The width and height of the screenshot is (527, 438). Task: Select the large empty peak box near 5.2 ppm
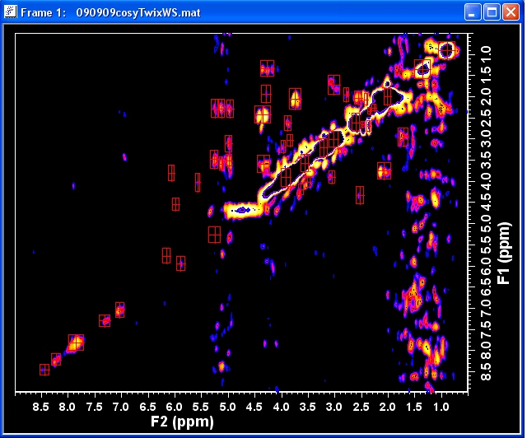[214, 234]
